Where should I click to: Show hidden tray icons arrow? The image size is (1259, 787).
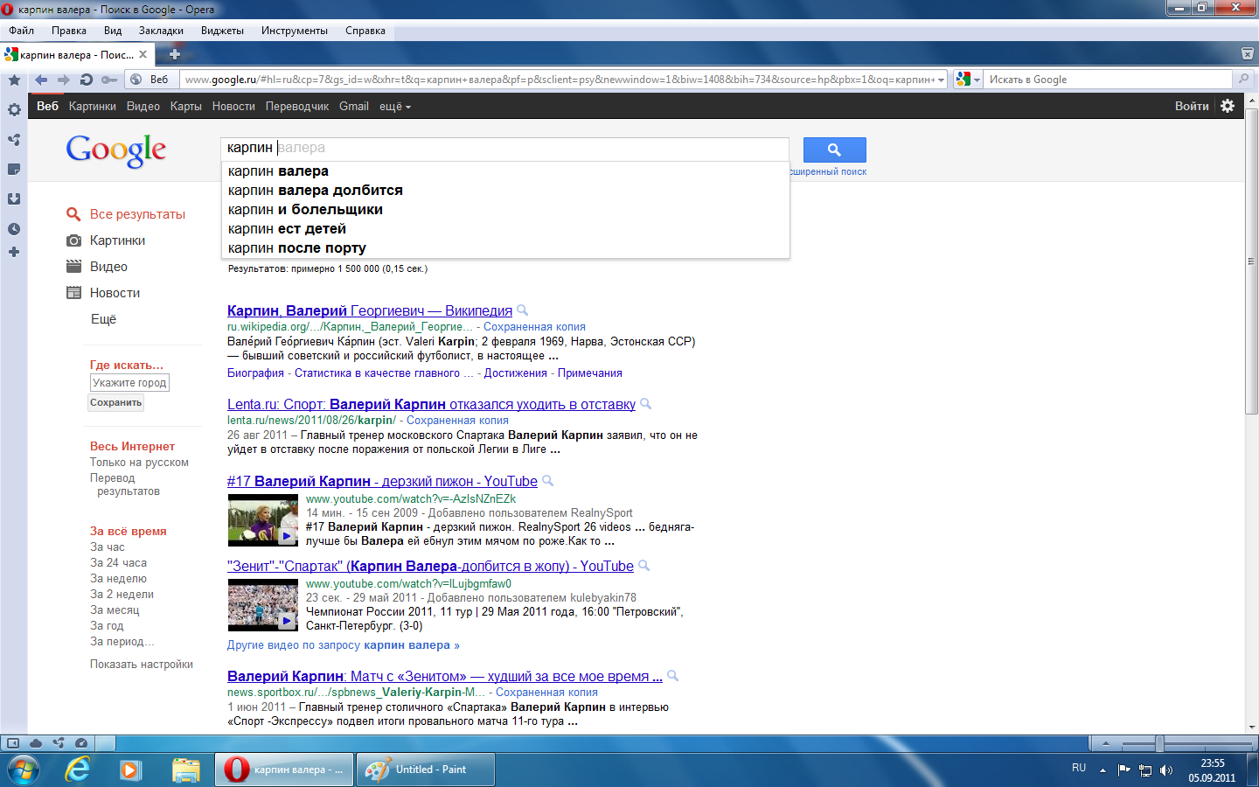point(1102,770)
